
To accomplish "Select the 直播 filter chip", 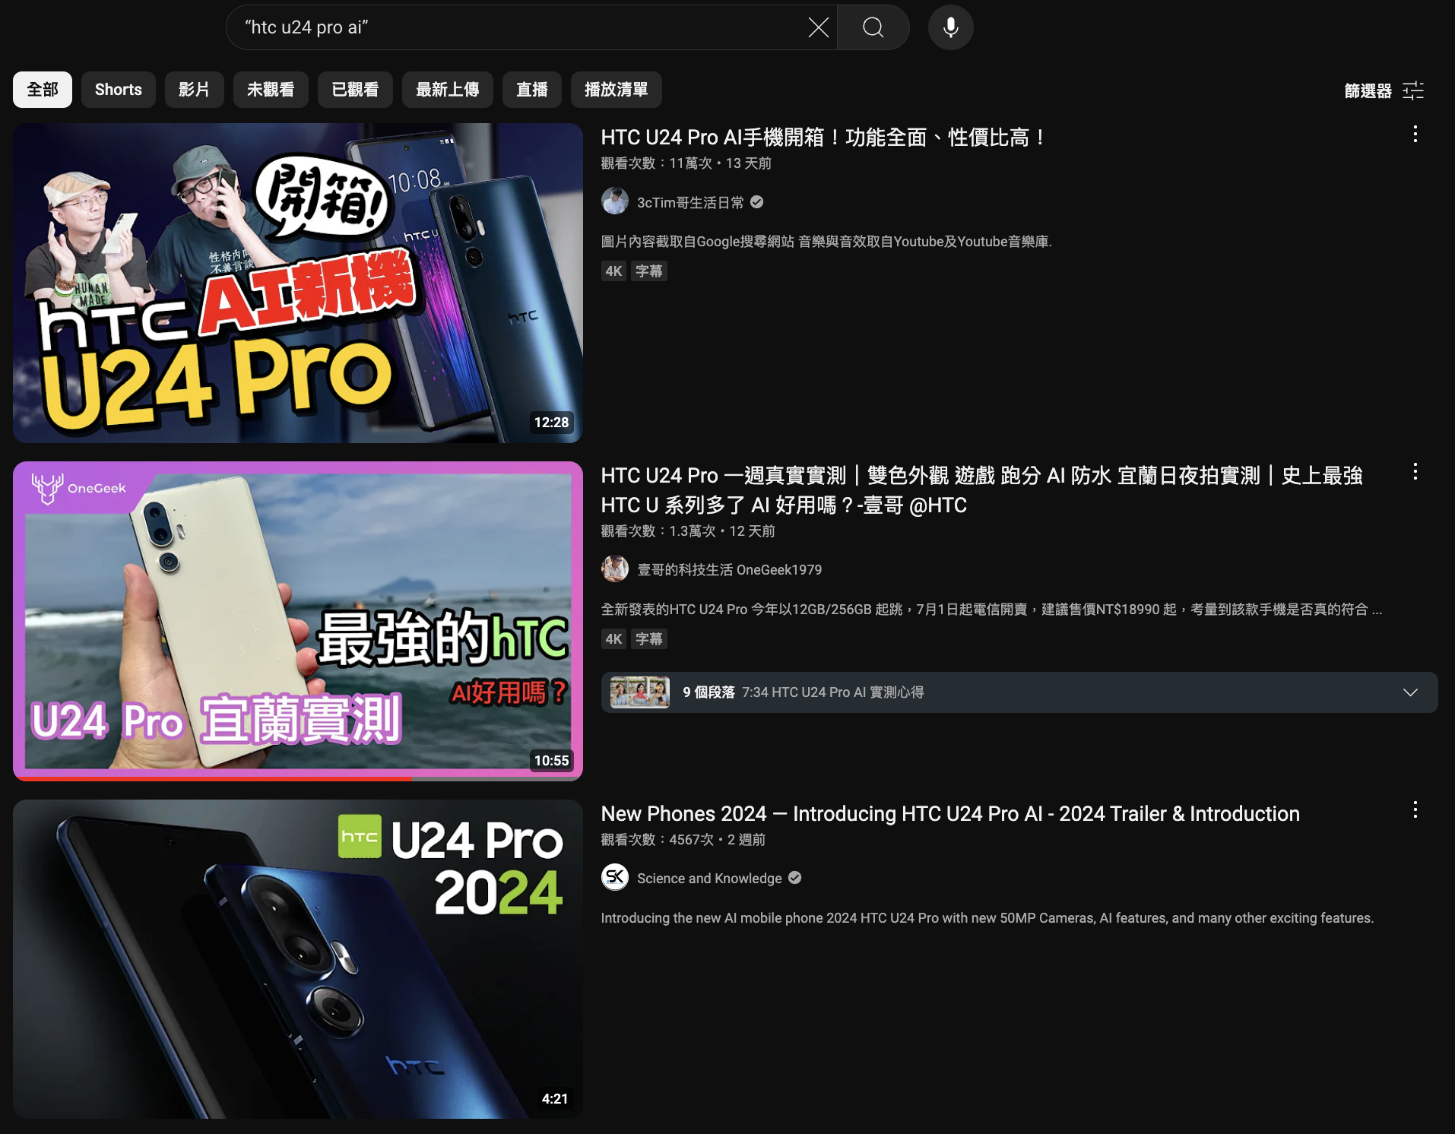I will [x=531, y=90].
